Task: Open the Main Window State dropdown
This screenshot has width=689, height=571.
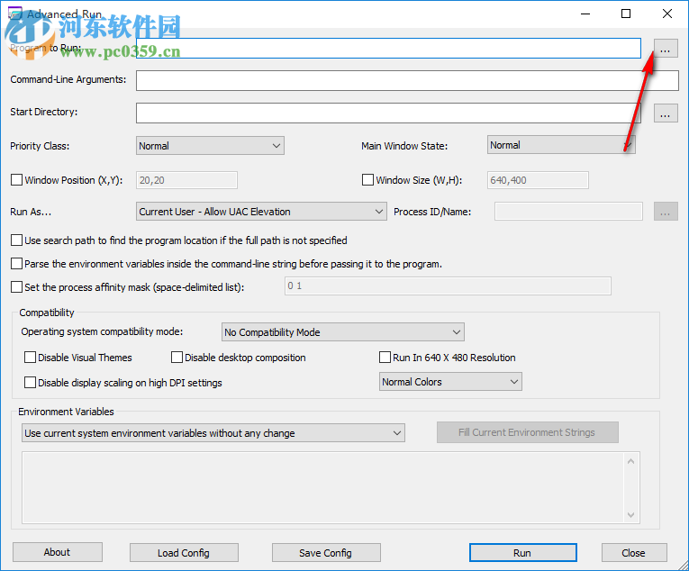Action: [x=561, y=145]
